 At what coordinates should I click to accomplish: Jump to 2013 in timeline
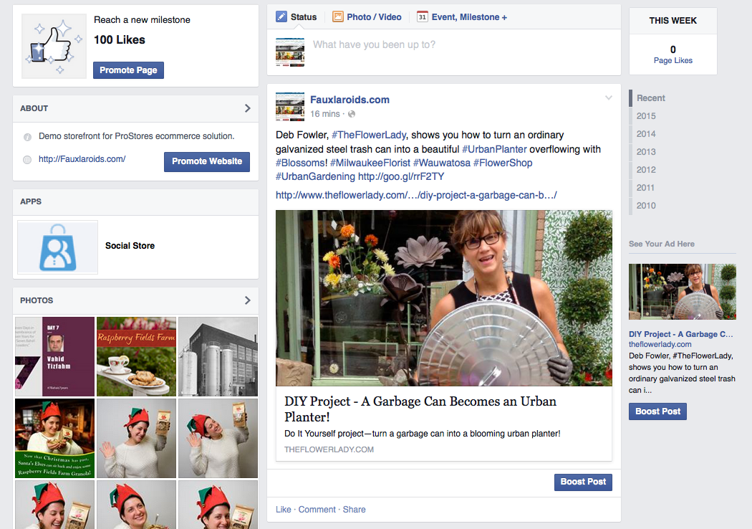tap(645, 152)
